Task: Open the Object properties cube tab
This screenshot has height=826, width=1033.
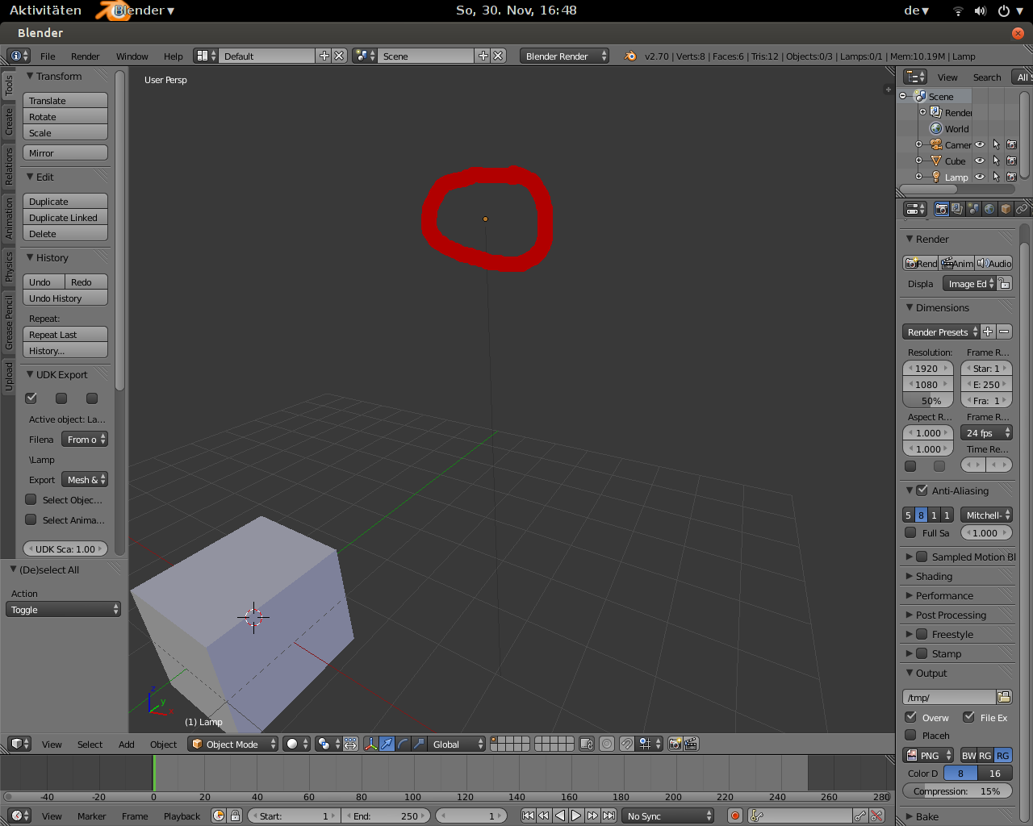Action: pyautogui.click(x=1006, y=209)
